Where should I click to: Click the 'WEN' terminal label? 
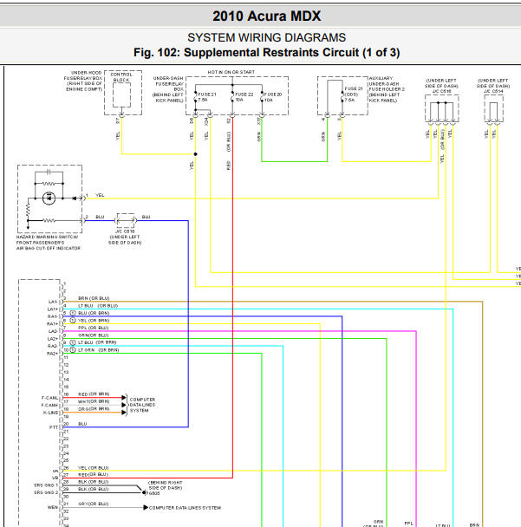click(x=53, y=508)
